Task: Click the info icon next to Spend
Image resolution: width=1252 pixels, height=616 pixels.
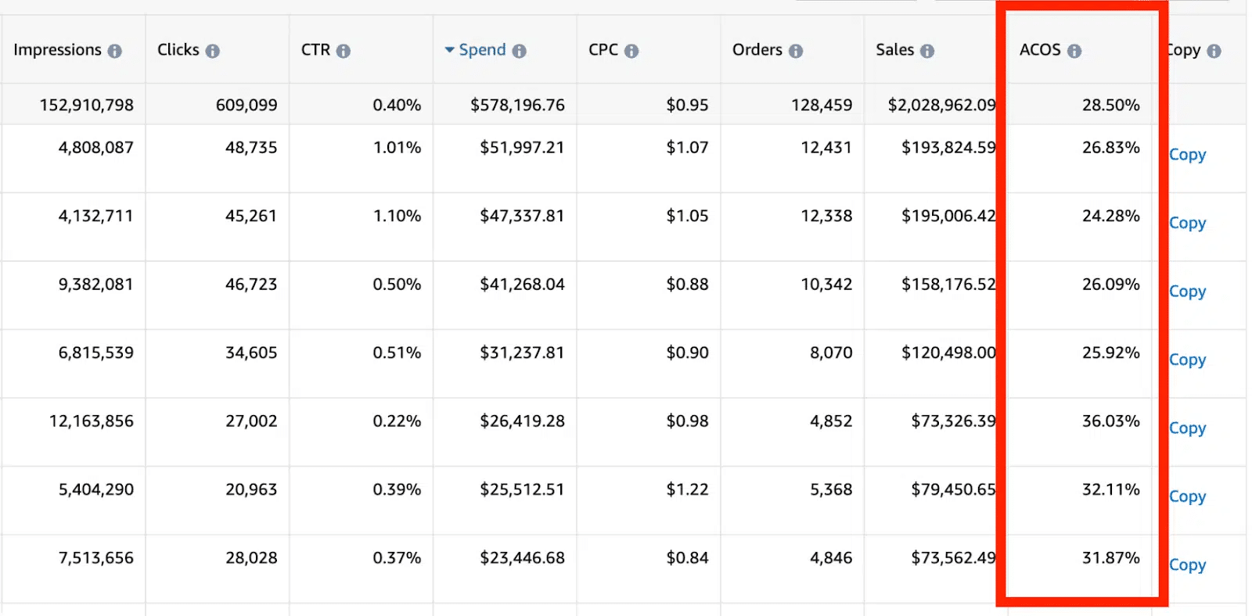Action: point(519,51)
